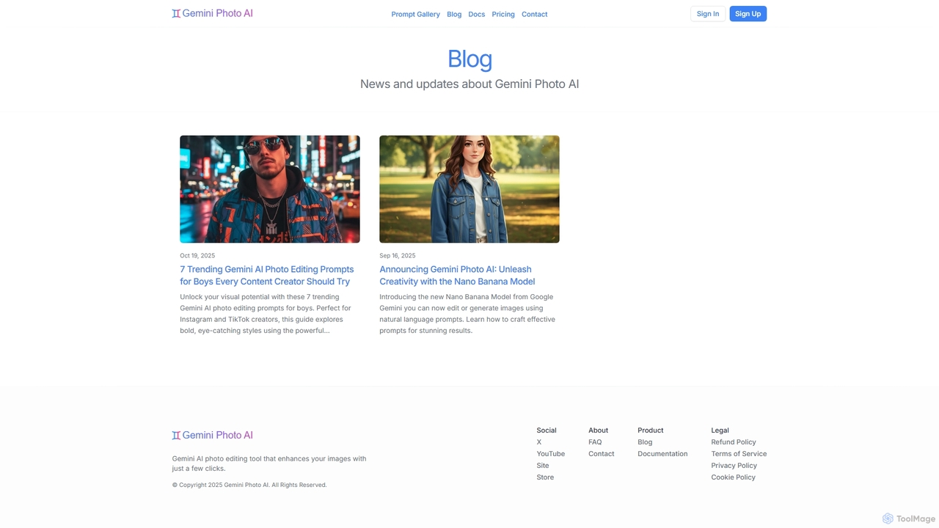Click the Sign In button

708,14
